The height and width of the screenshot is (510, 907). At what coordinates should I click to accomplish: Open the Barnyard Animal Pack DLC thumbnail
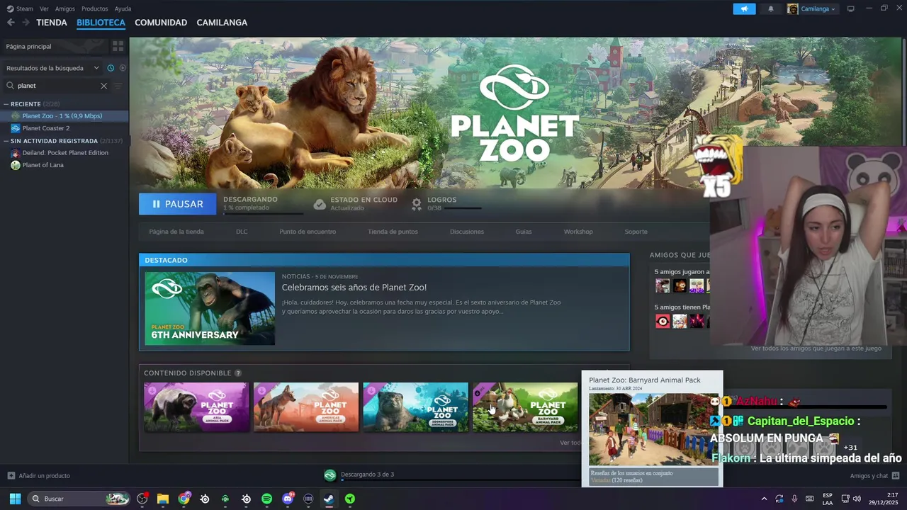pyautogui.click(x=525, y=407)
